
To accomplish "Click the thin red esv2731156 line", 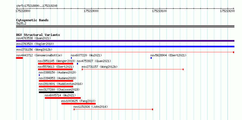I will coord(125,52).
